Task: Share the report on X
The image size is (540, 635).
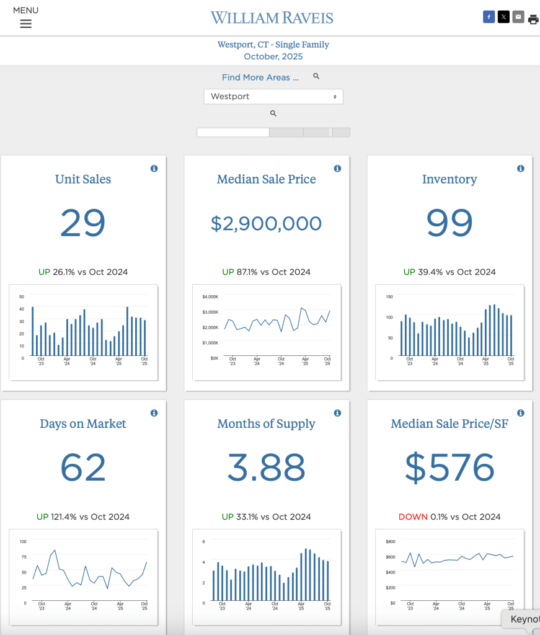Action: [x=503, y=17]
